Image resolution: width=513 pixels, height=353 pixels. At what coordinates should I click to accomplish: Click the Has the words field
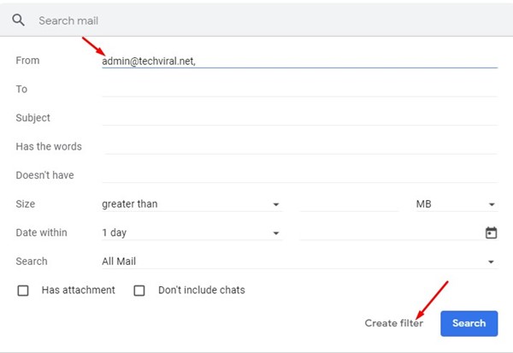point(300,146)
